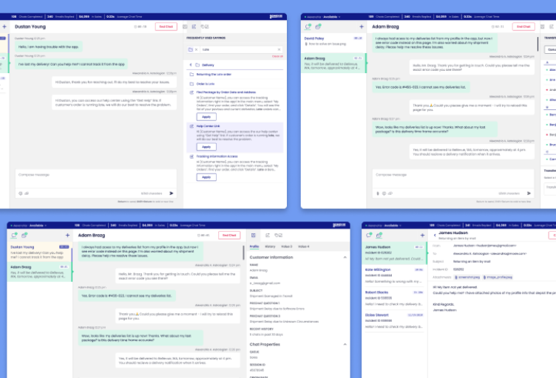
Task: Open emoji picker in Dustan Young's compose box
Action: (x=21, y=193)
